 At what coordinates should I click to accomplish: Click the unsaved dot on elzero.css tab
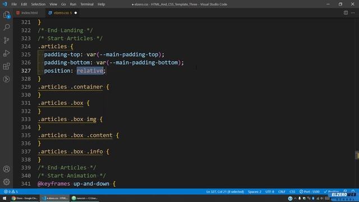click(76, 13)
